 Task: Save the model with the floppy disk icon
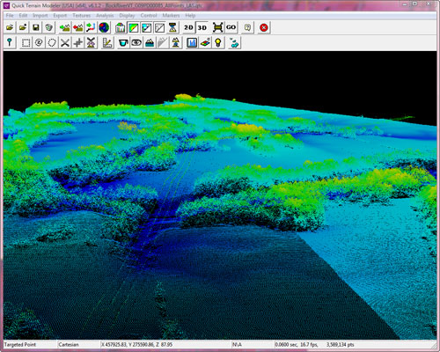click(36, 28)
